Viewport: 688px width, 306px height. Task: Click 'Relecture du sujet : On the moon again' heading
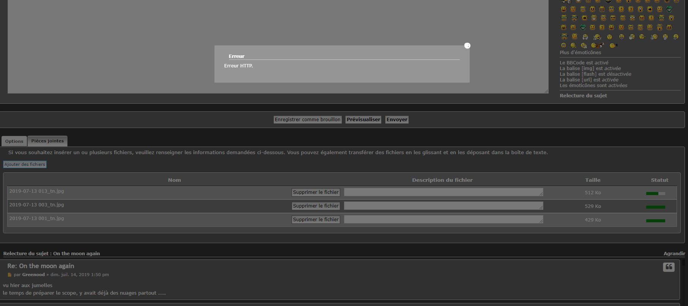[52, 254]
